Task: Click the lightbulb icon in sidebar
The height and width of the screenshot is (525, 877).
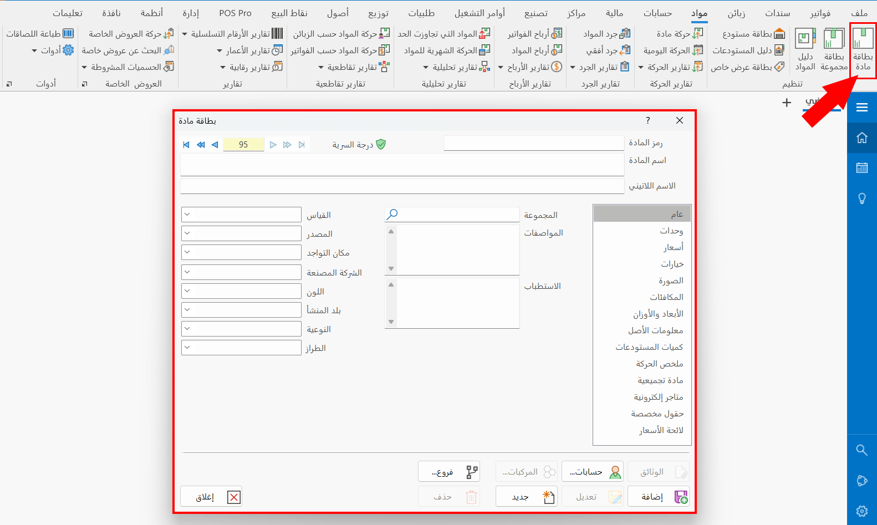Action: pyautogui.click(x=862, y=198)
